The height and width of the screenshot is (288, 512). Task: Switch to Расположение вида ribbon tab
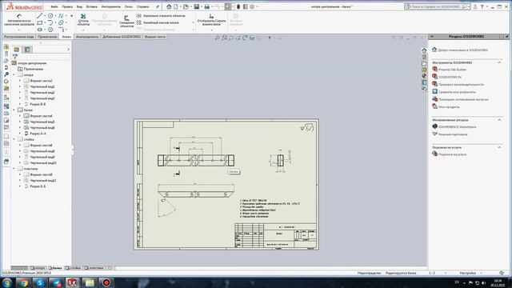tap(19, 37)
